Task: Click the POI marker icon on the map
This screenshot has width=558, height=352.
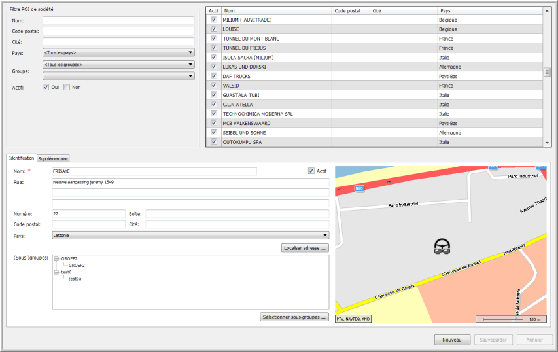Action: (x=443, y=246)
